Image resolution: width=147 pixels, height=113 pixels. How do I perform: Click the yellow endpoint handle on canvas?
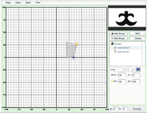pos(77,45)
